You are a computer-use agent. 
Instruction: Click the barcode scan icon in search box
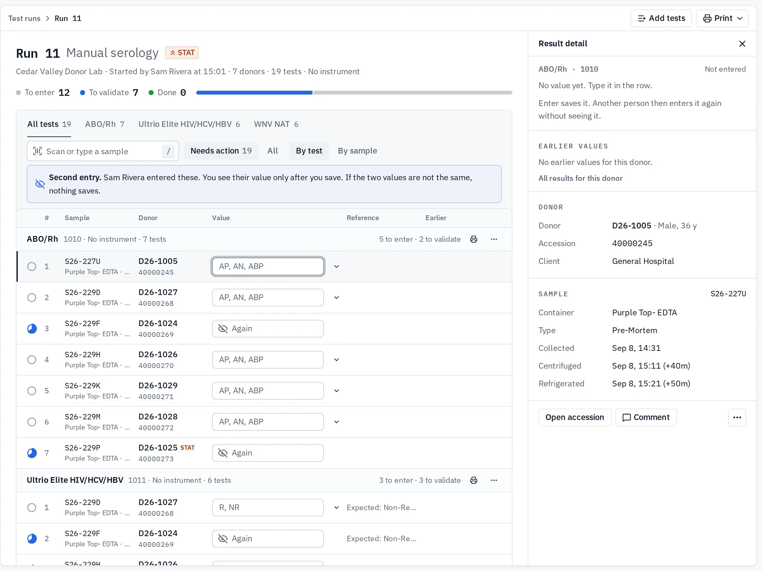(37, 151)
